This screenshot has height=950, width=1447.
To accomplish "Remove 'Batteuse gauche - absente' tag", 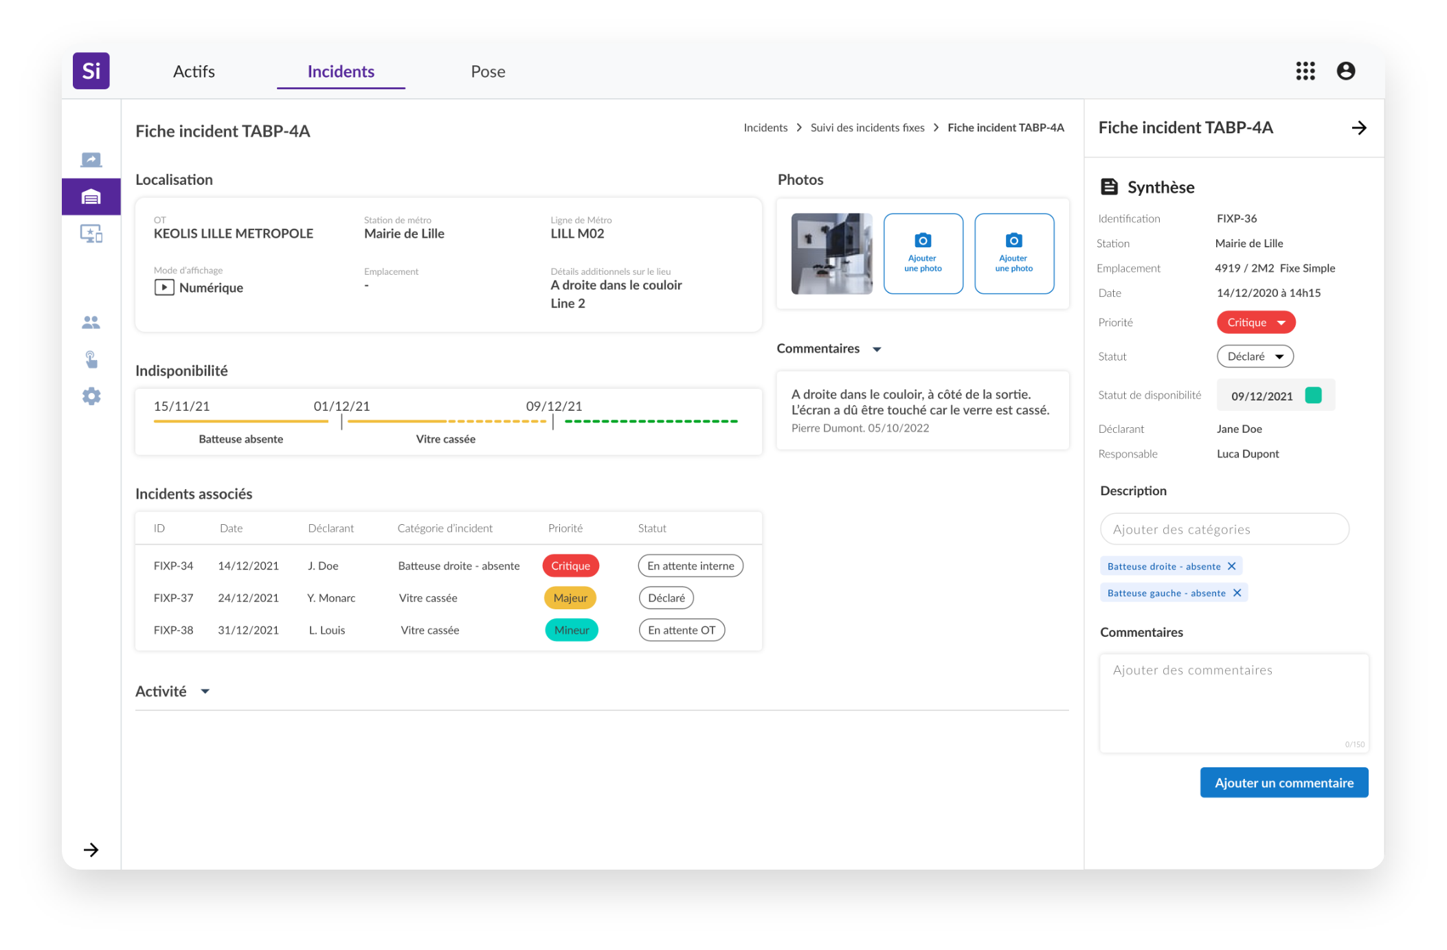I will click(x=1237, y=593).
